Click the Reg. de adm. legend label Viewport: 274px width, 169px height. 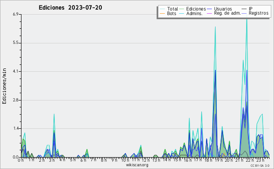(227, 13)
